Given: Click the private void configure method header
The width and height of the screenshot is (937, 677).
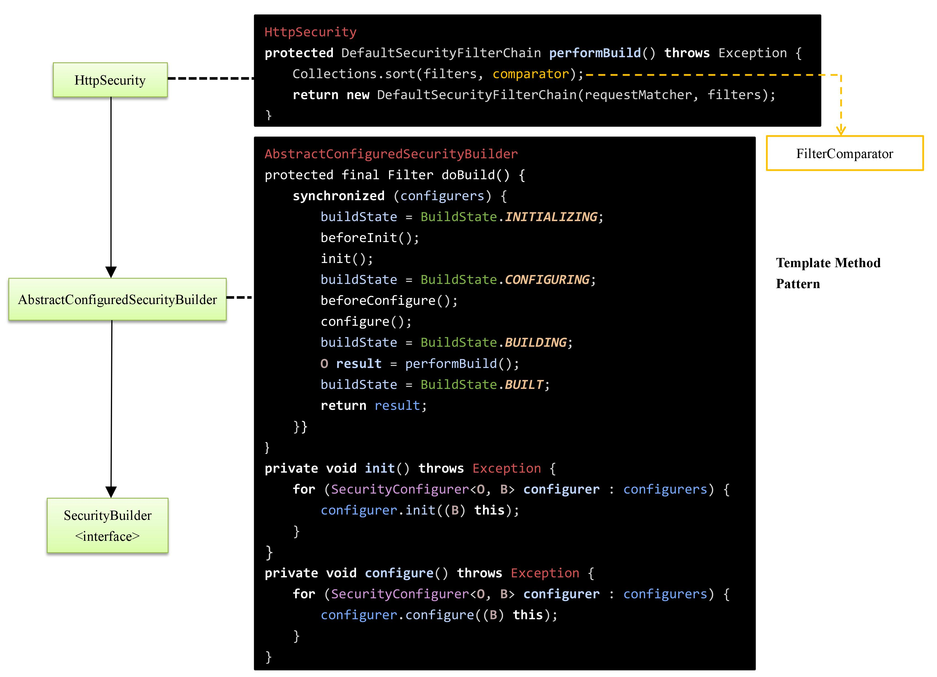Looking at the screenshot, I should (x=428, y=573).
